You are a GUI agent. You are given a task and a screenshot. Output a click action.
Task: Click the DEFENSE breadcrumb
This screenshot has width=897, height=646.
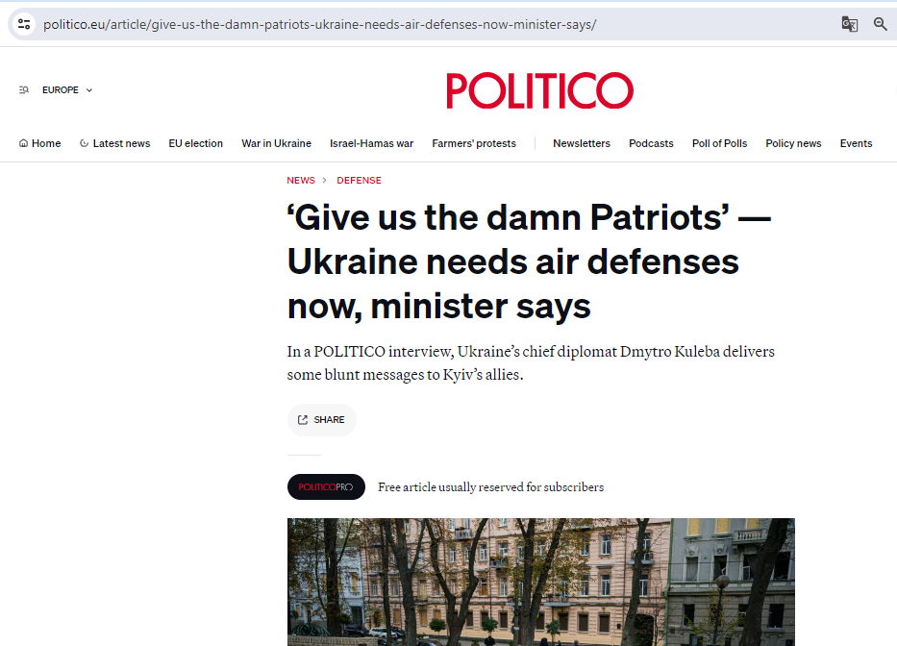[x=359, y=180]
